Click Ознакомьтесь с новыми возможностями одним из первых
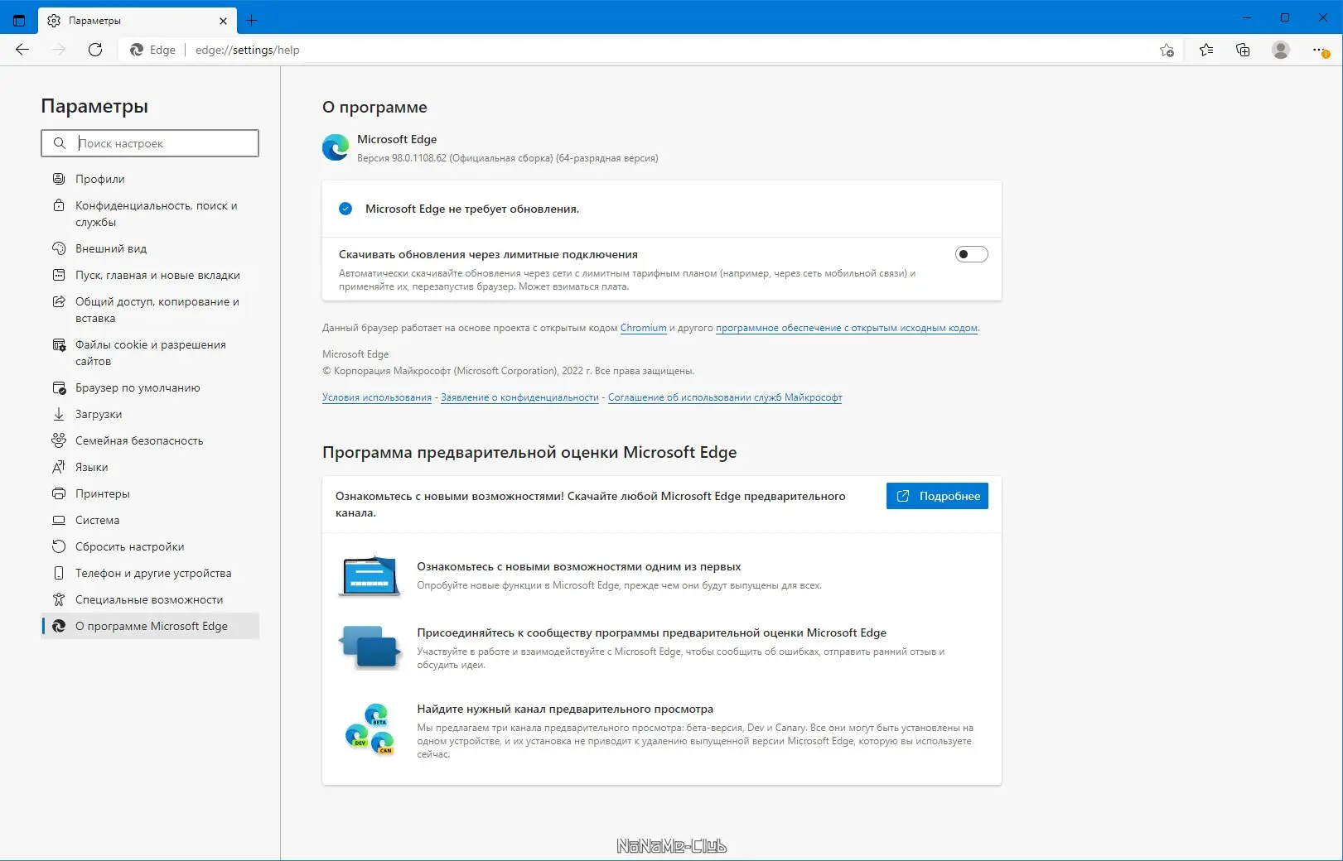This screenshot has width=1343, height=861. [x=578, y=566]
